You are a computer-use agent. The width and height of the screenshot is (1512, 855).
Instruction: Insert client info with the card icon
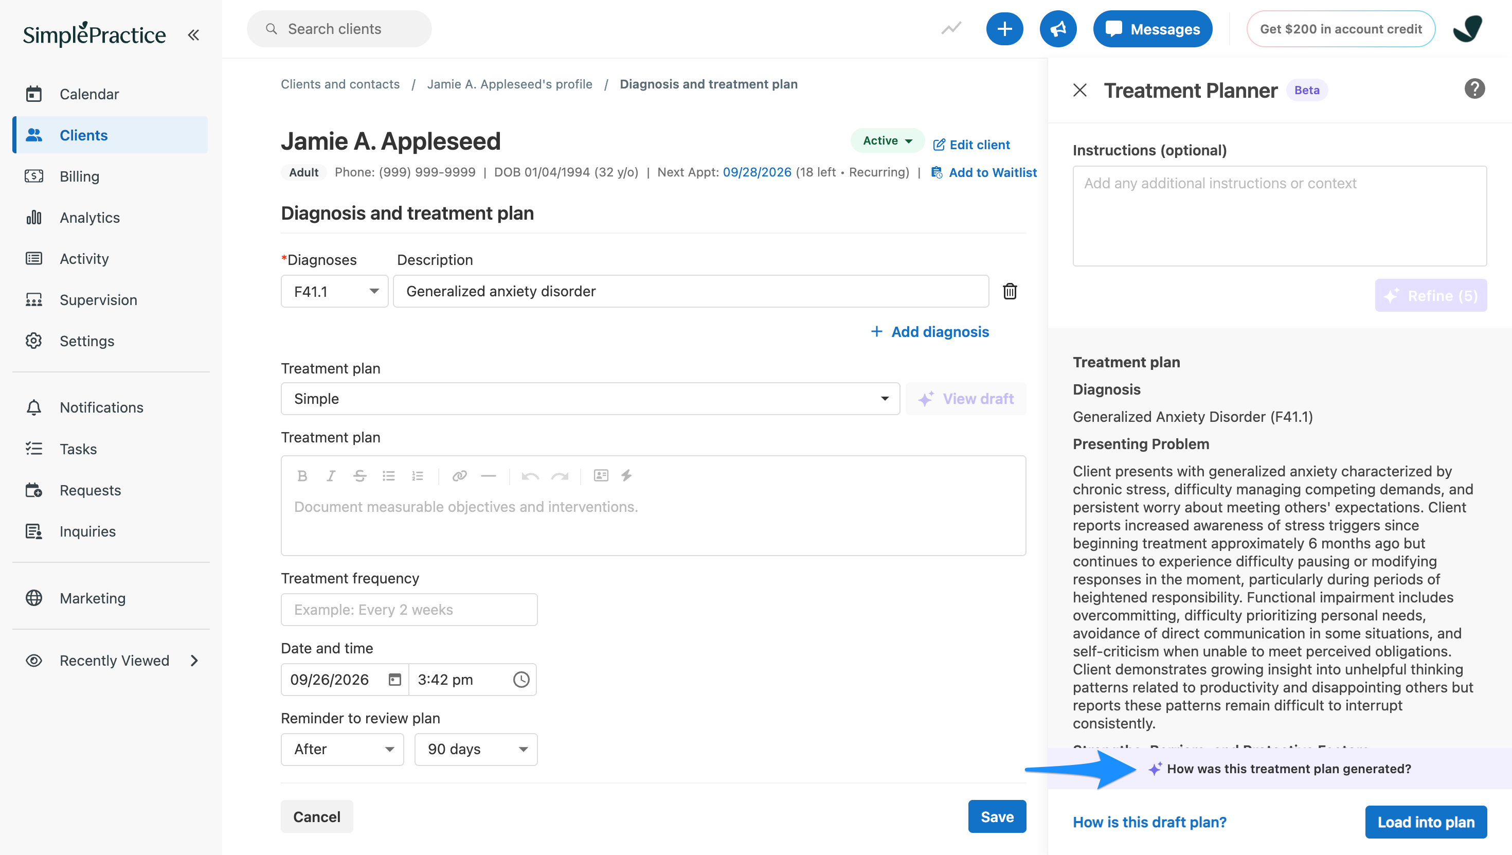point(601,476)
